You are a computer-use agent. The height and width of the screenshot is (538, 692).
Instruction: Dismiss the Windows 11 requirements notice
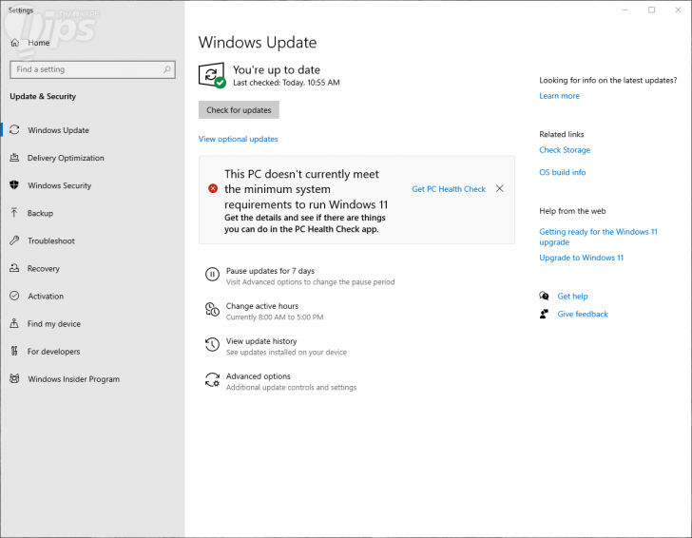point(500,188)
